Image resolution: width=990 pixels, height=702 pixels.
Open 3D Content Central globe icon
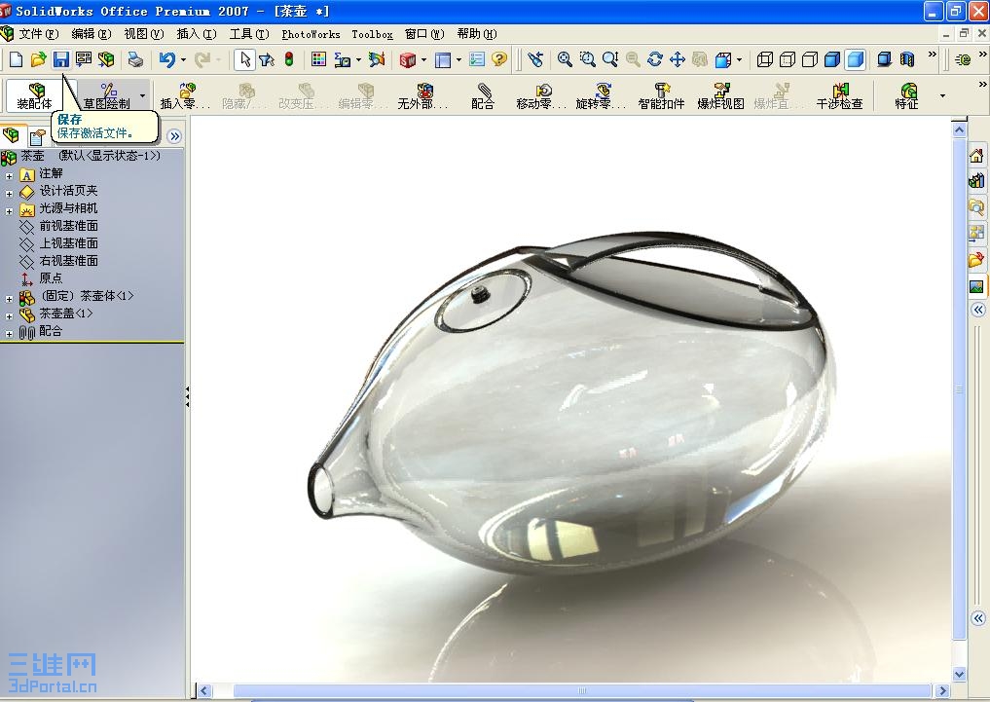pyautogui.click(x=963, y=59)
